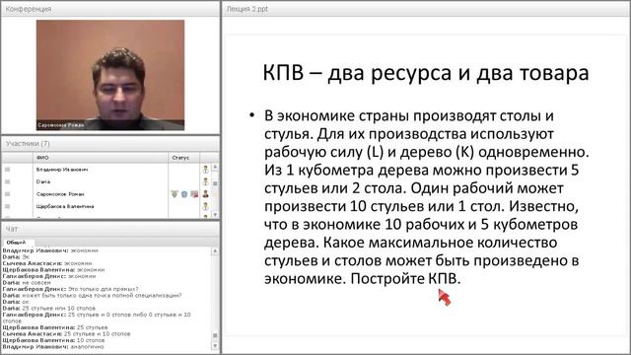Screen dimensions: 631x355
Task: Click chat message about 'одна точка полной специализации'
Action: pyautogui.click(x=92, y=296)
